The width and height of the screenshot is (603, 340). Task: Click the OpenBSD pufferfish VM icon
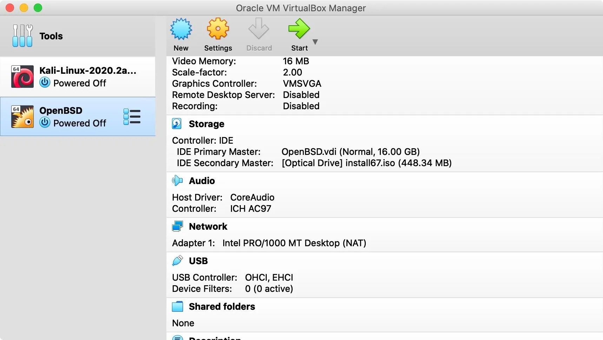[x=22, y=117]
